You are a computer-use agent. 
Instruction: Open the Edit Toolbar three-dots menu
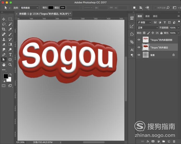[x=4, y=70]
